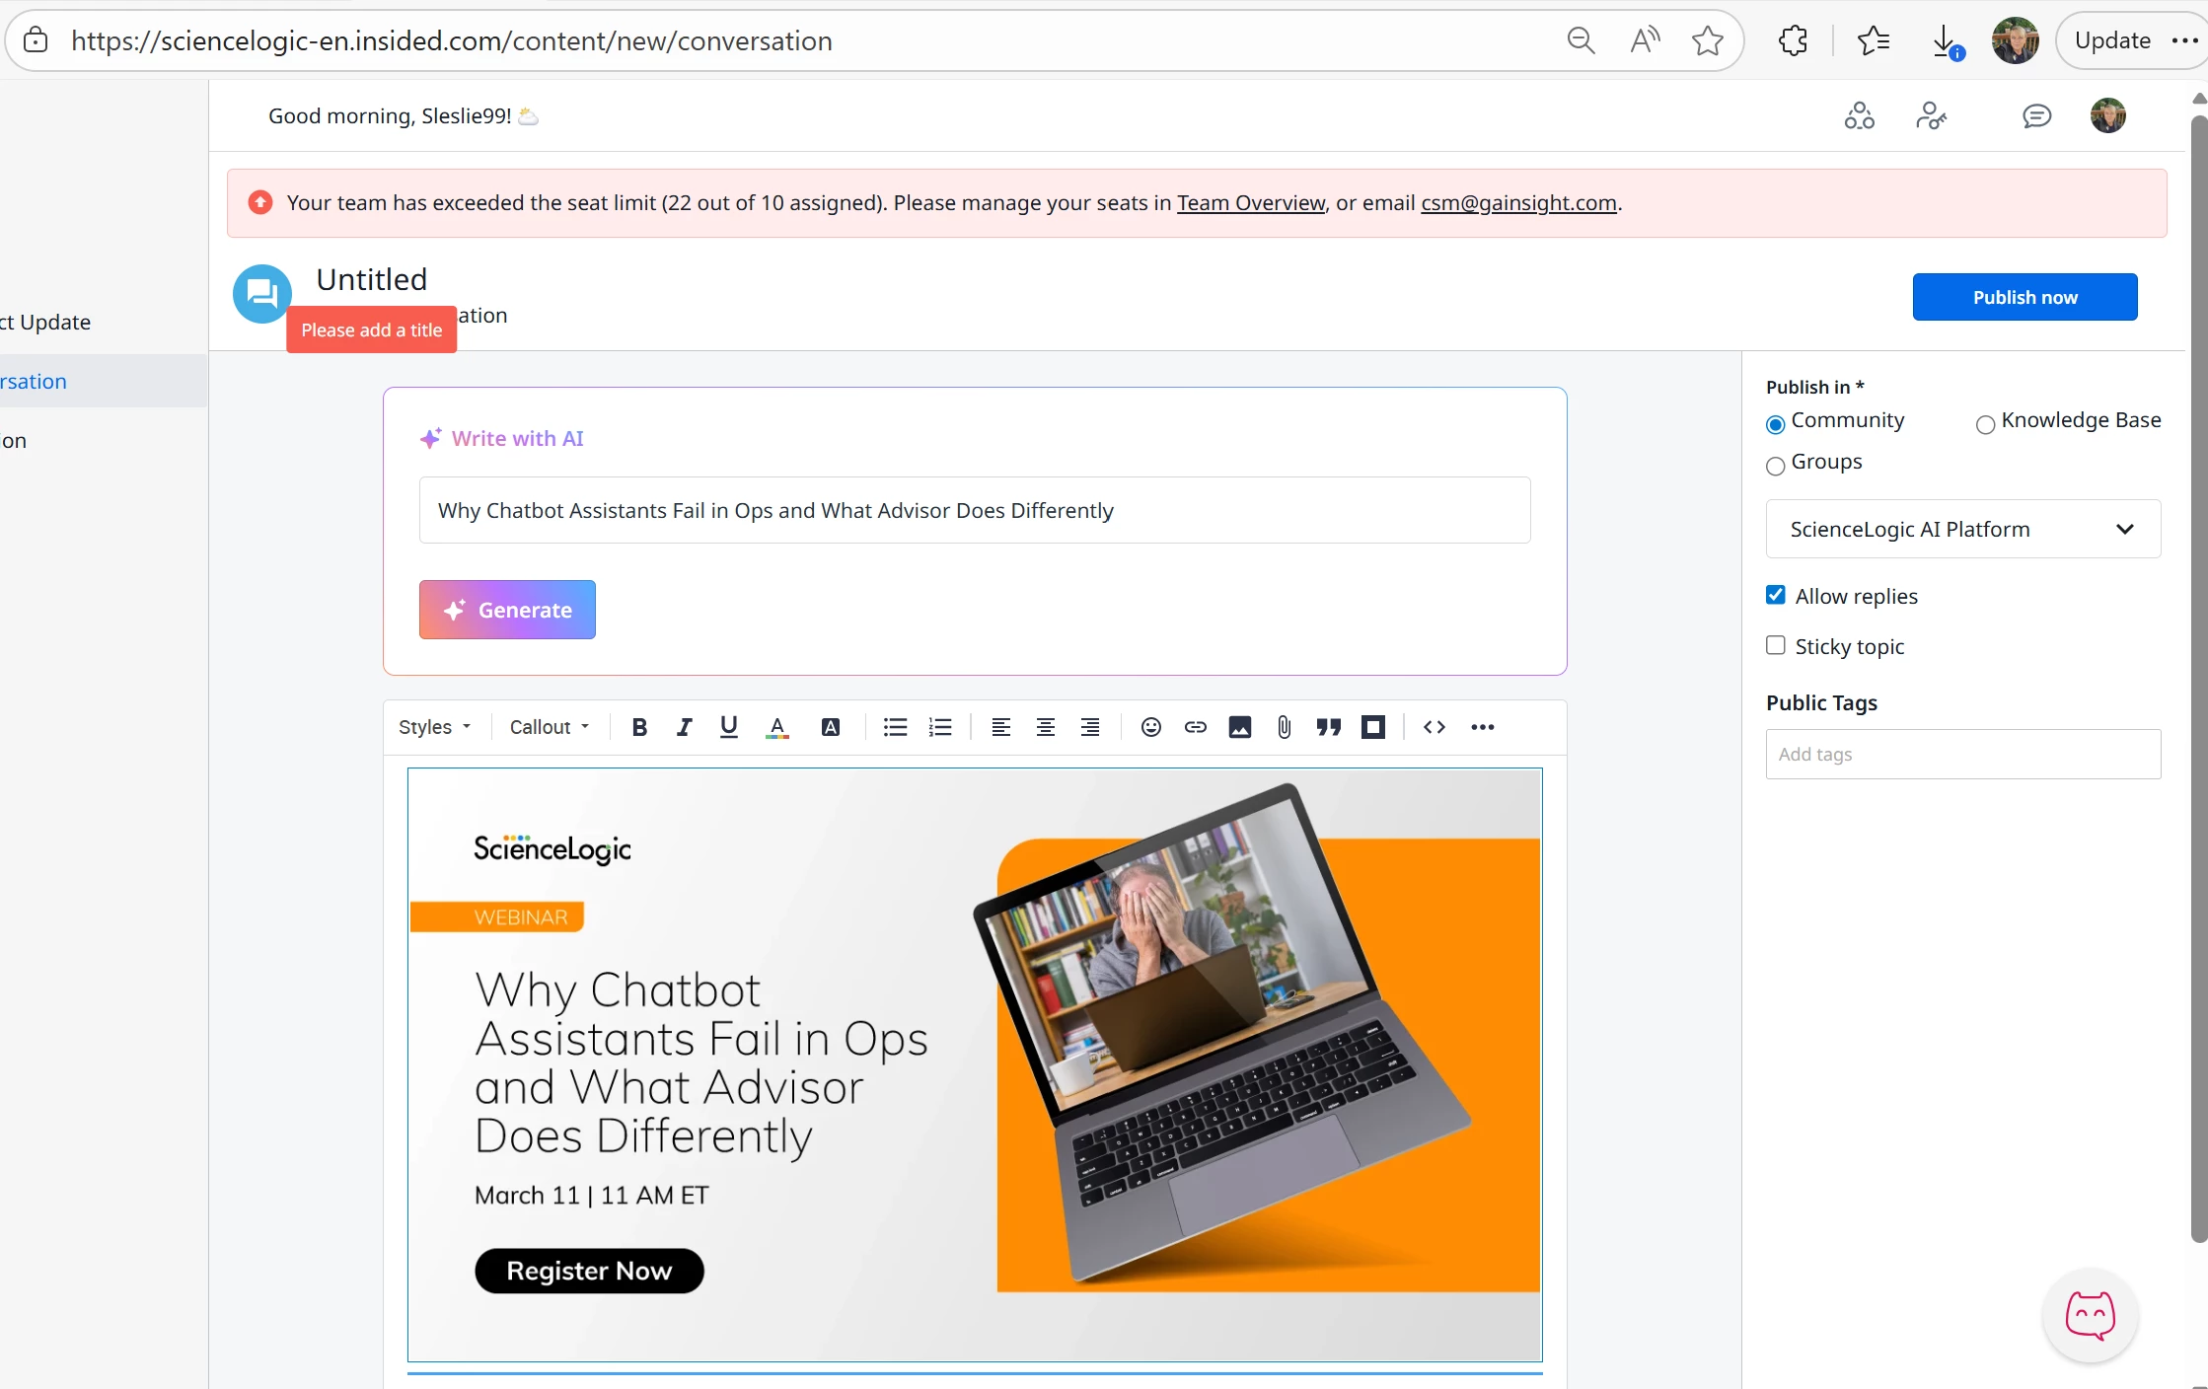Open ScienceLogic AI Platform category dropdown
Viewport: 2208px width, 1389px height.
coord(1962,529)
